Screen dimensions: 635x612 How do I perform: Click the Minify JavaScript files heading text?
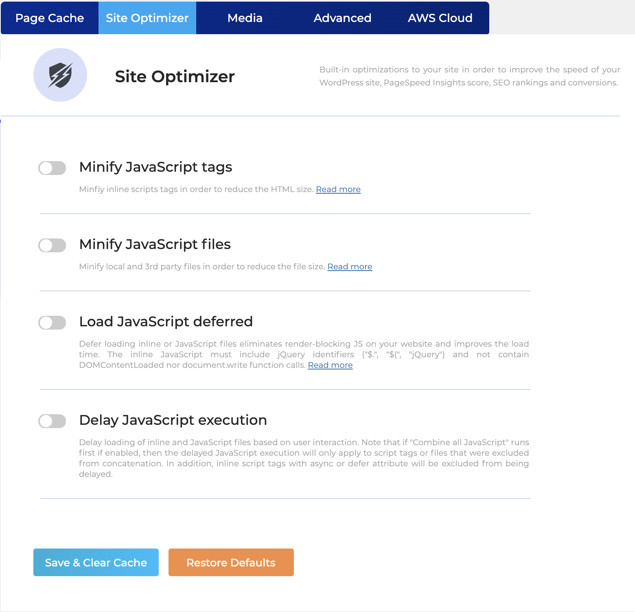click(x=155, y=244)
